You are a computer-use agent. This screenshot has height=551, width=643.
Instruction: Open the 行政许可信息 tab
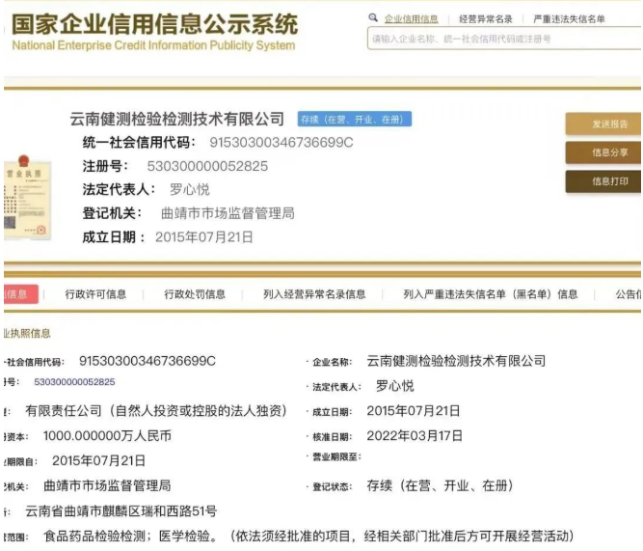(x=95, y=294)
